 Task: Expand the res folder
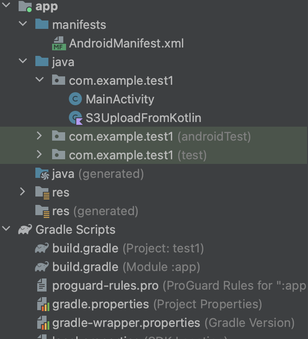click(x=23, y=192)
